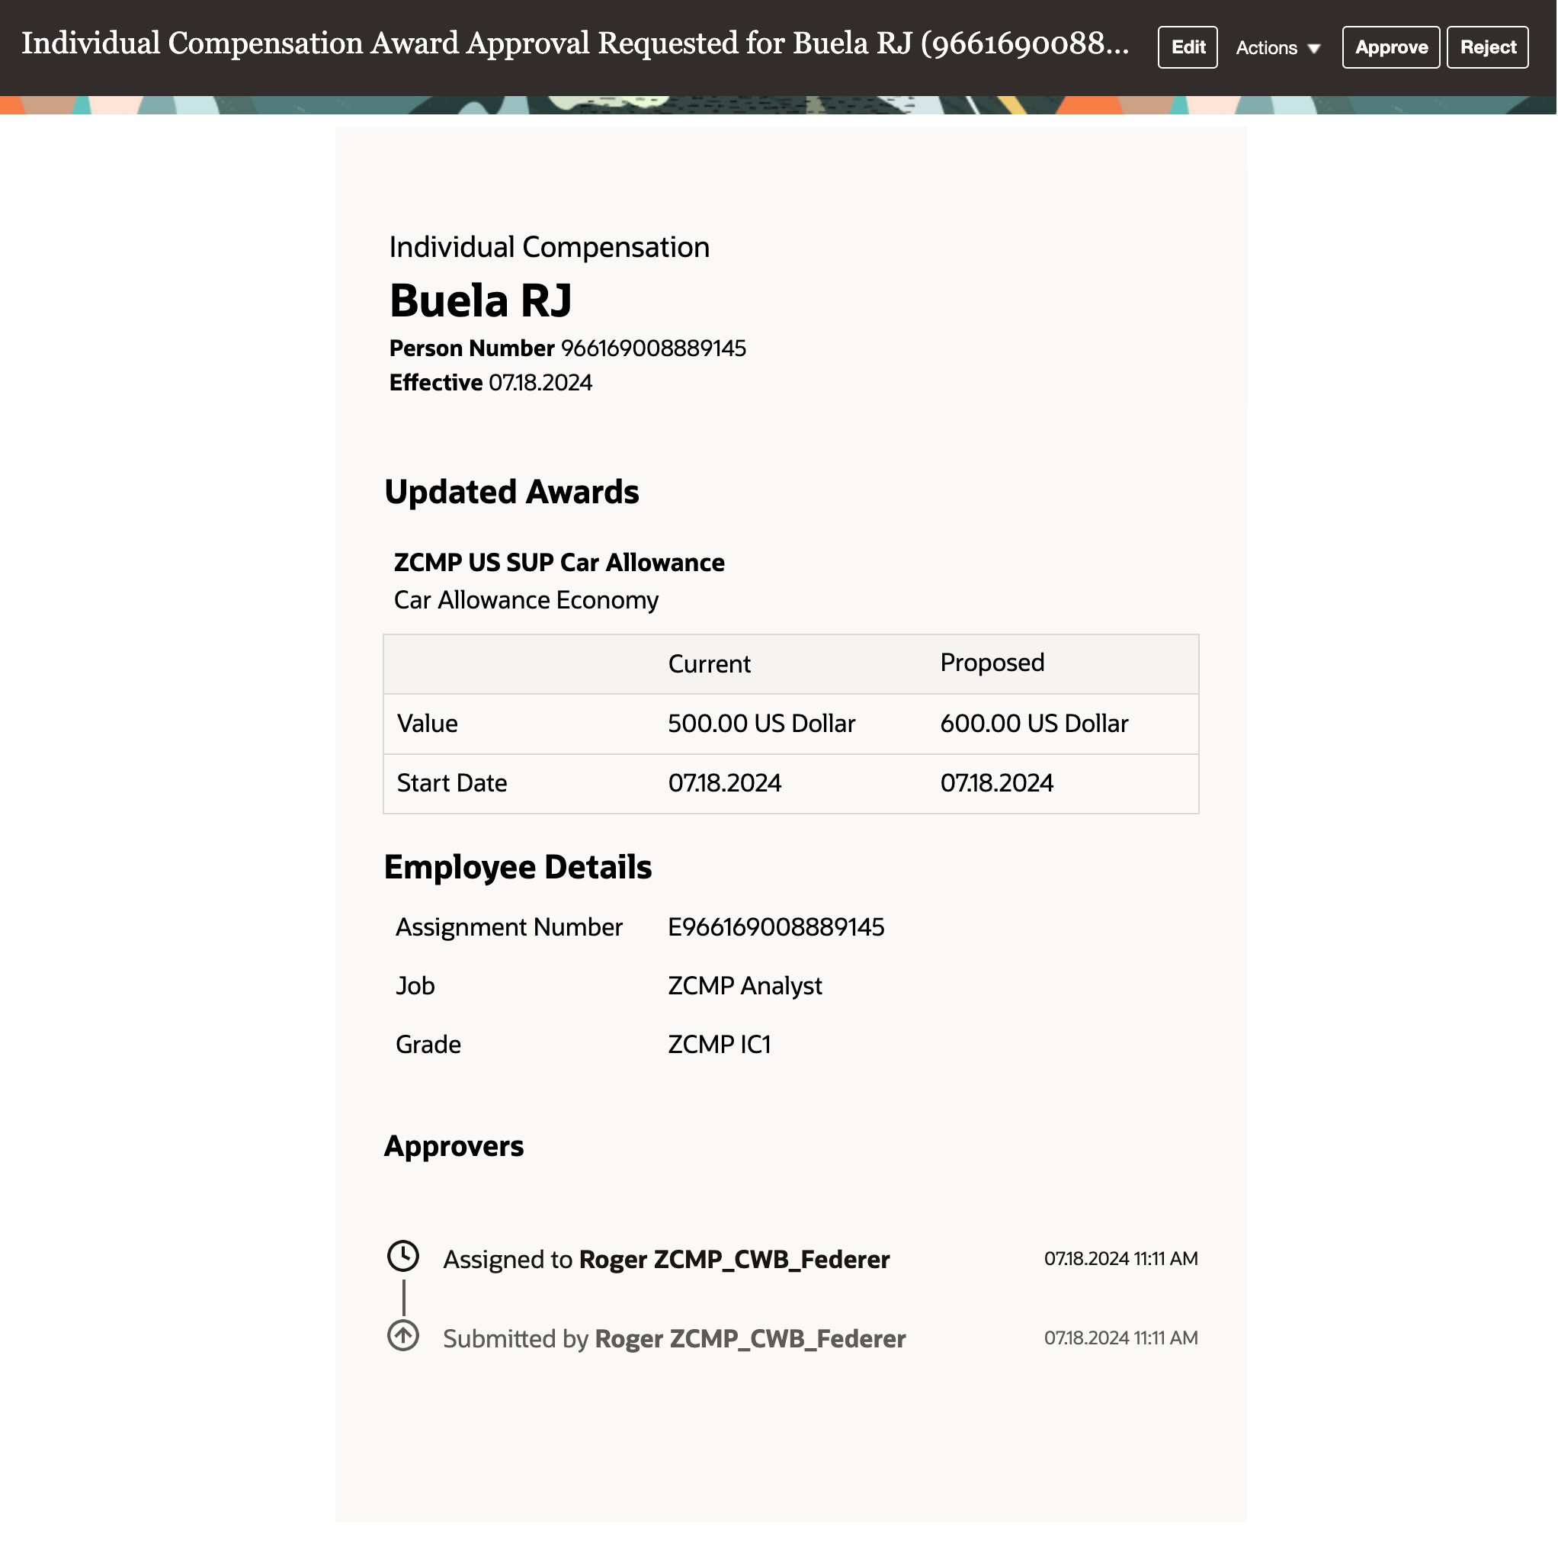The height and width of the screenshot is (1551, 1558).
Task: Select current value 500.00 US Dollar
Action: [x=762, y=724]
